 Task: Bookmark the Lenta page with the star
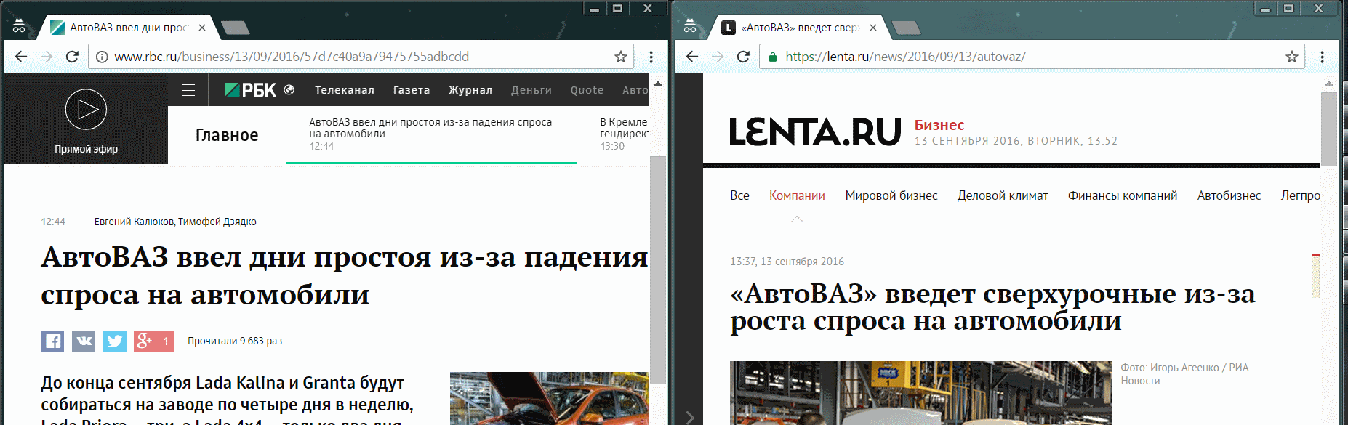tap(1291, 57)
